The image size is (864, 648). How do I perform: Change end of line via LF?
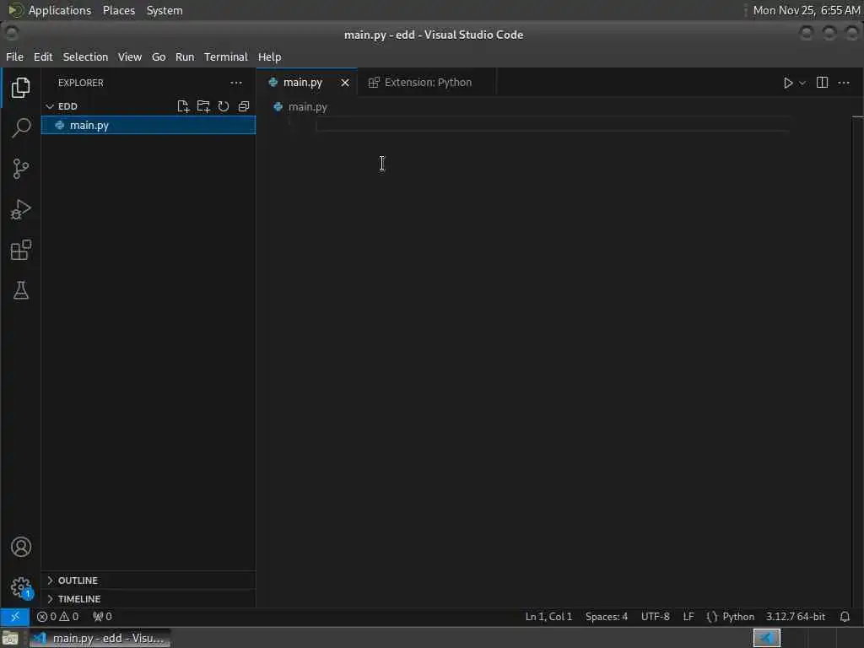click(688, 617)
